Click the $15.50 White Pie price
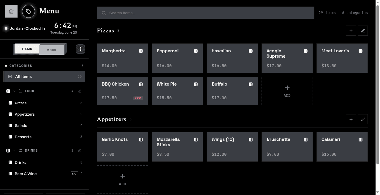380x195 pixels. [164, 98]
